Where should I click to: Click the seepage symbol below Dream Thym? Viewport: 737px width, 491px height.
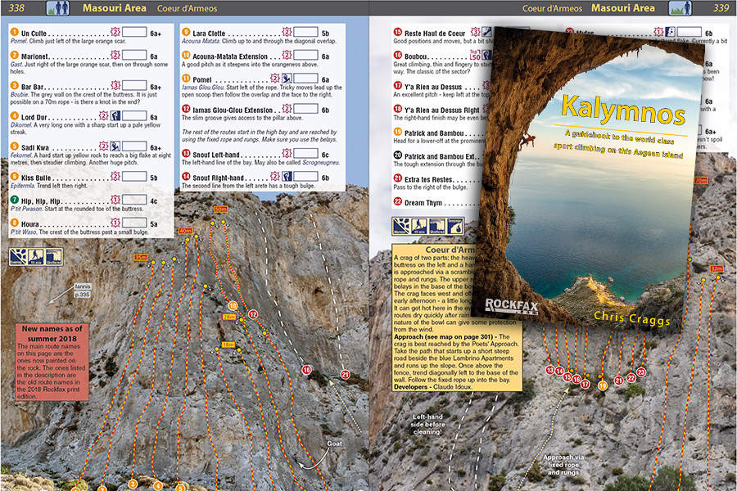455,226
